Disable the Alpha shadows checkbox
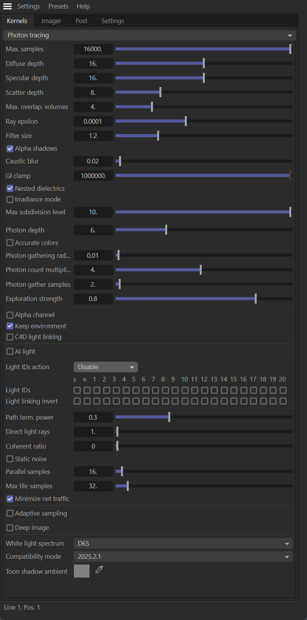Screen dimensions: 307x620 click(x=10, y=149)
